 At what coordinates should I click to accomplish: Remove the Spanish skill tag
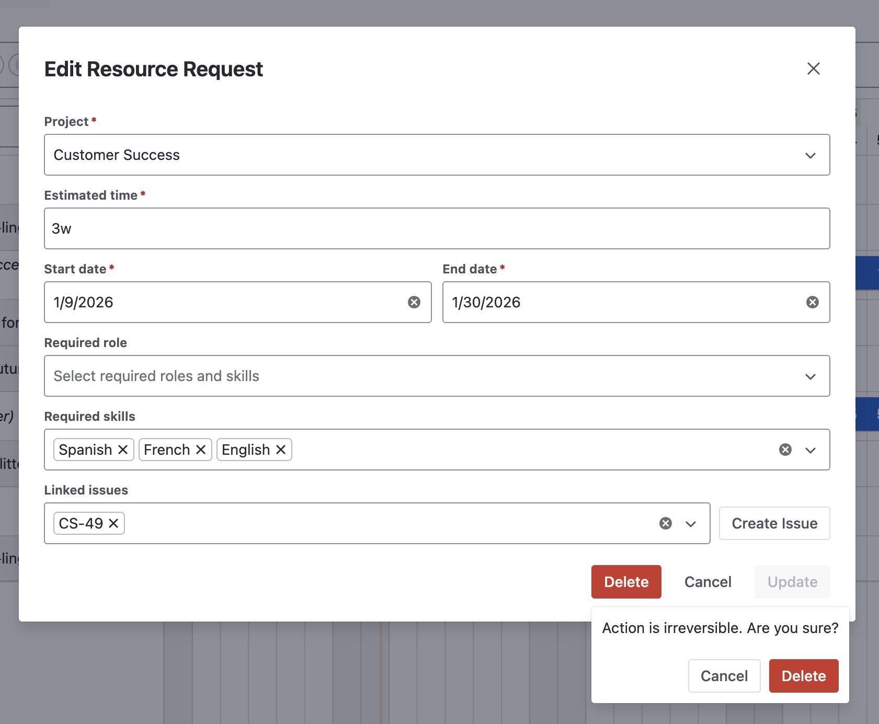(x=123, y=450)
